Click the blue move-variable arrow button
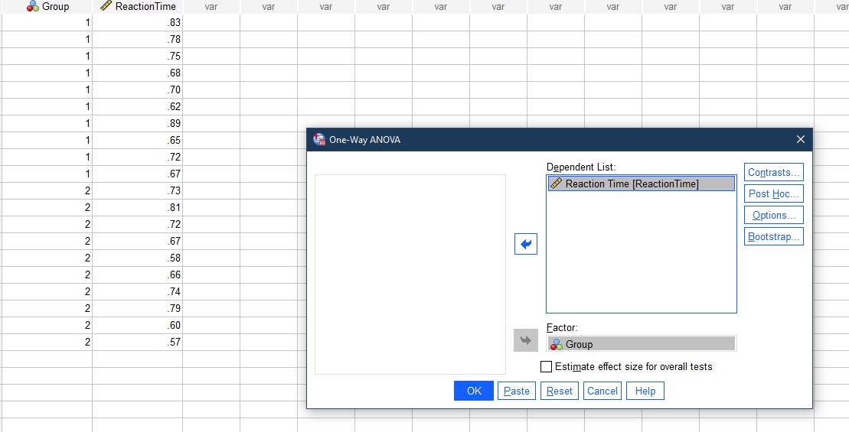The image size is (849, 432). point(525,244)
